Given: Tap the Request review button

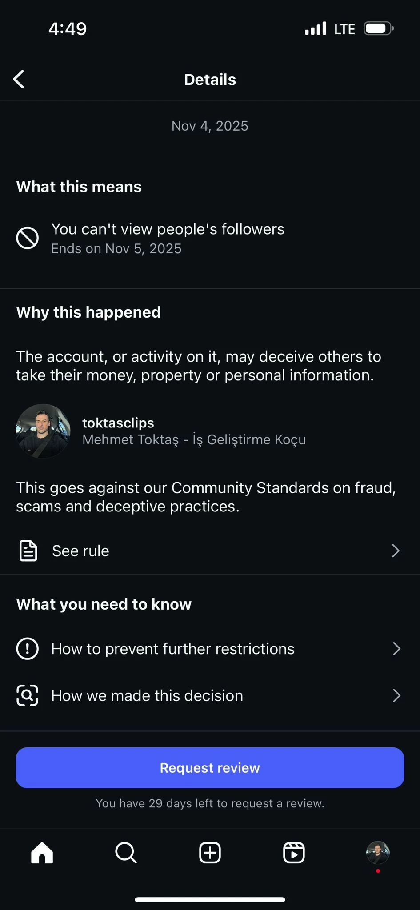Looking at the screenshot, I should tap(210, 768).
